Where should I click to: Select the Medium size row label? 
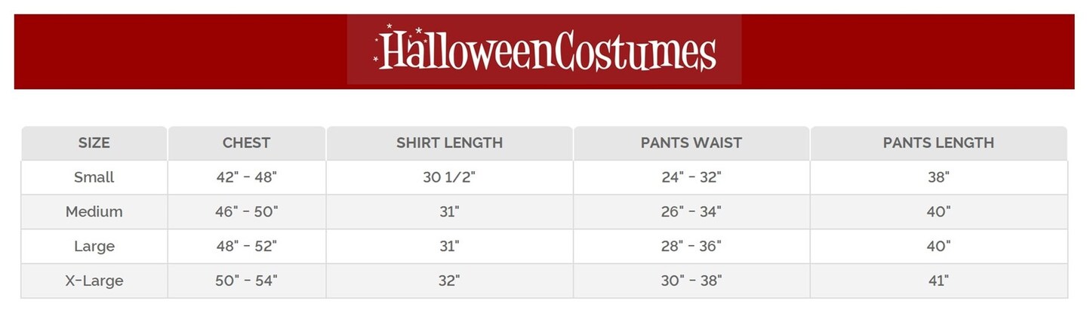tap(94, 212)
